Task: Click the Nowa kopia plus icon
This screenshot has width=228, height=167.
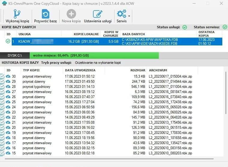Action: [x=71, y=14]
